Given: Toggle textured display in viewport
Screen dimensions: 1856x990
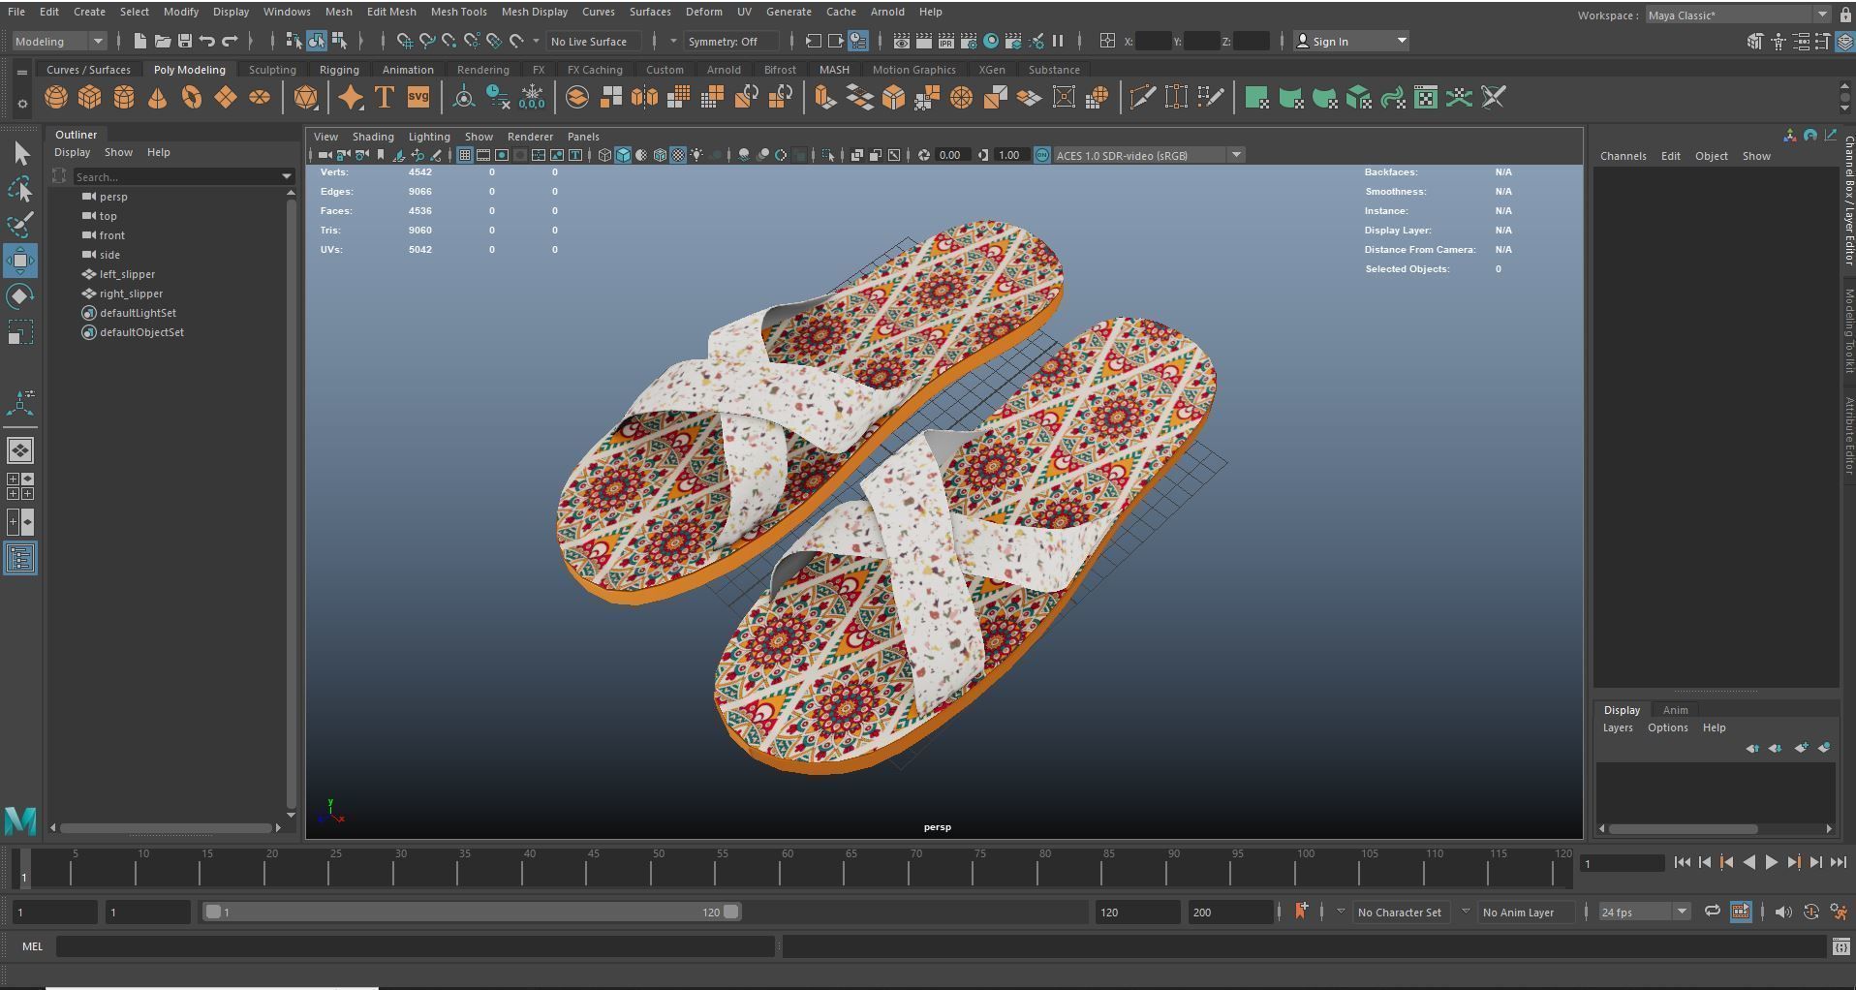Looking at the screenshot, I should coord(678,155).
